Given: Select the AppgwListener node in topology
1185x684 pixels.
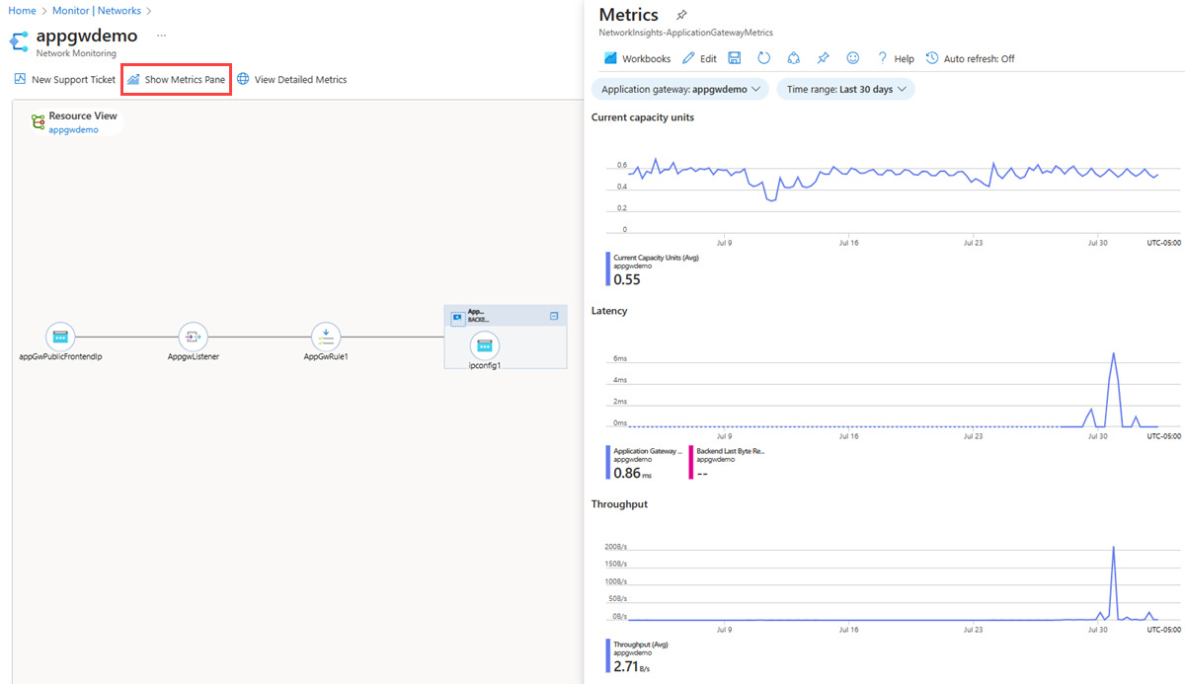Looking at the screenshot, I should (194, 336).
